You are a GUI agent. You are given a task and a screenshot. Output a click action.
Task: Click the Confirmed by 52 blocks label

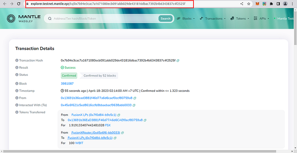click(x=100, y=75)
